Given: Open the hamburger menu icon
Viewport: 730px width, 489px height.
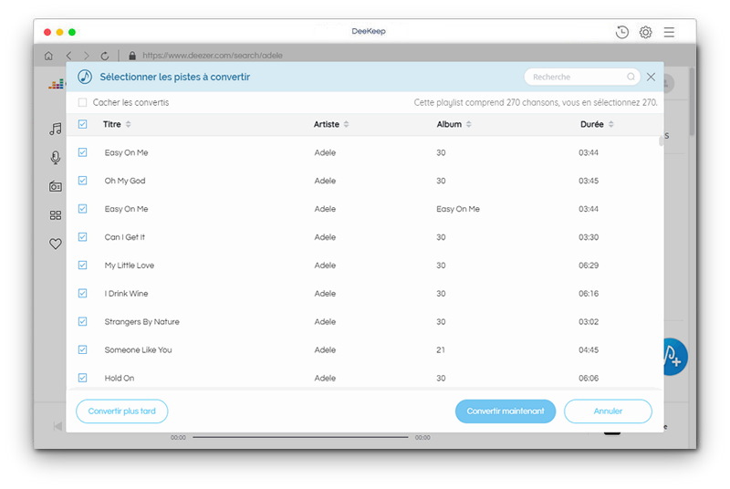Looking at the screenshot, I should [x=669, y=32].
